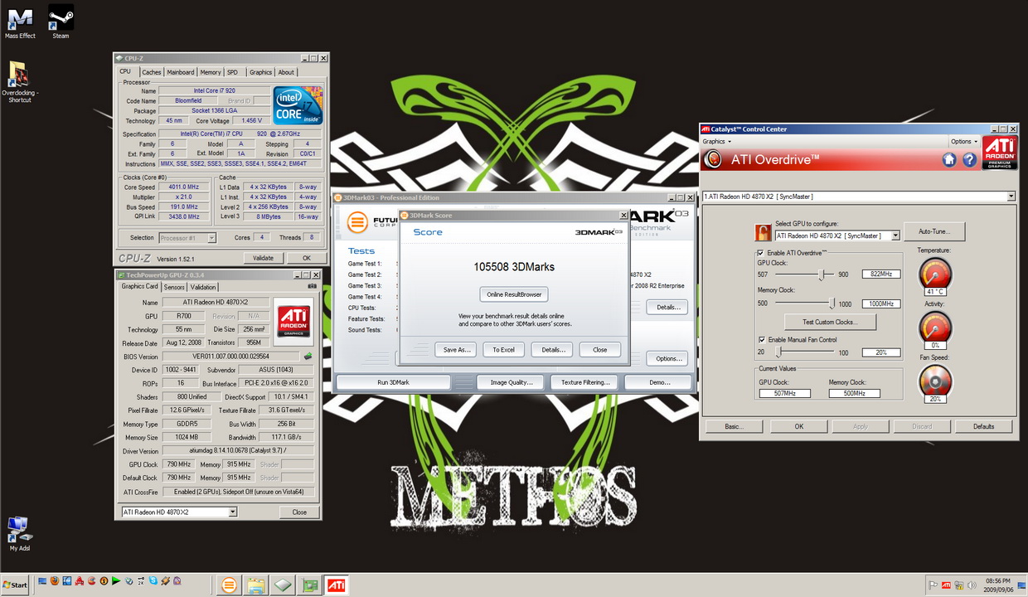Click the show desktop quick launch icon
The height and width of the screenshot is (597, 1028).
[x=42, y=581]
